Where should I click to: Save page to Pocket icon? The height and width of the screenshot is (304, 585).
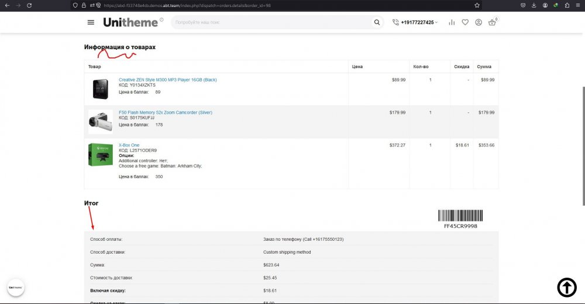pyautogui.click(x=523, y=6)
